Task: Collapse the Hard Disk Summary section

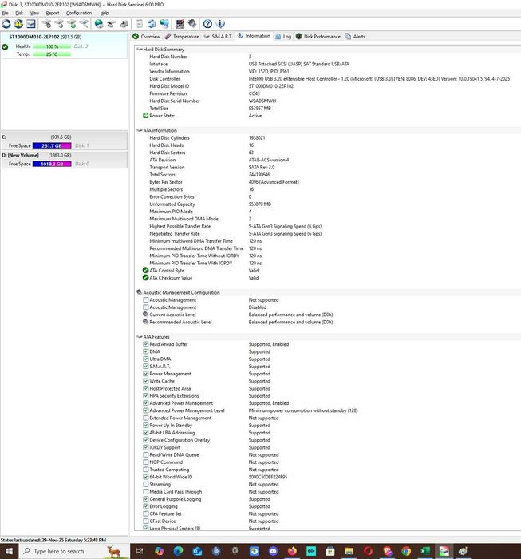Action: [x=140, y=50]
